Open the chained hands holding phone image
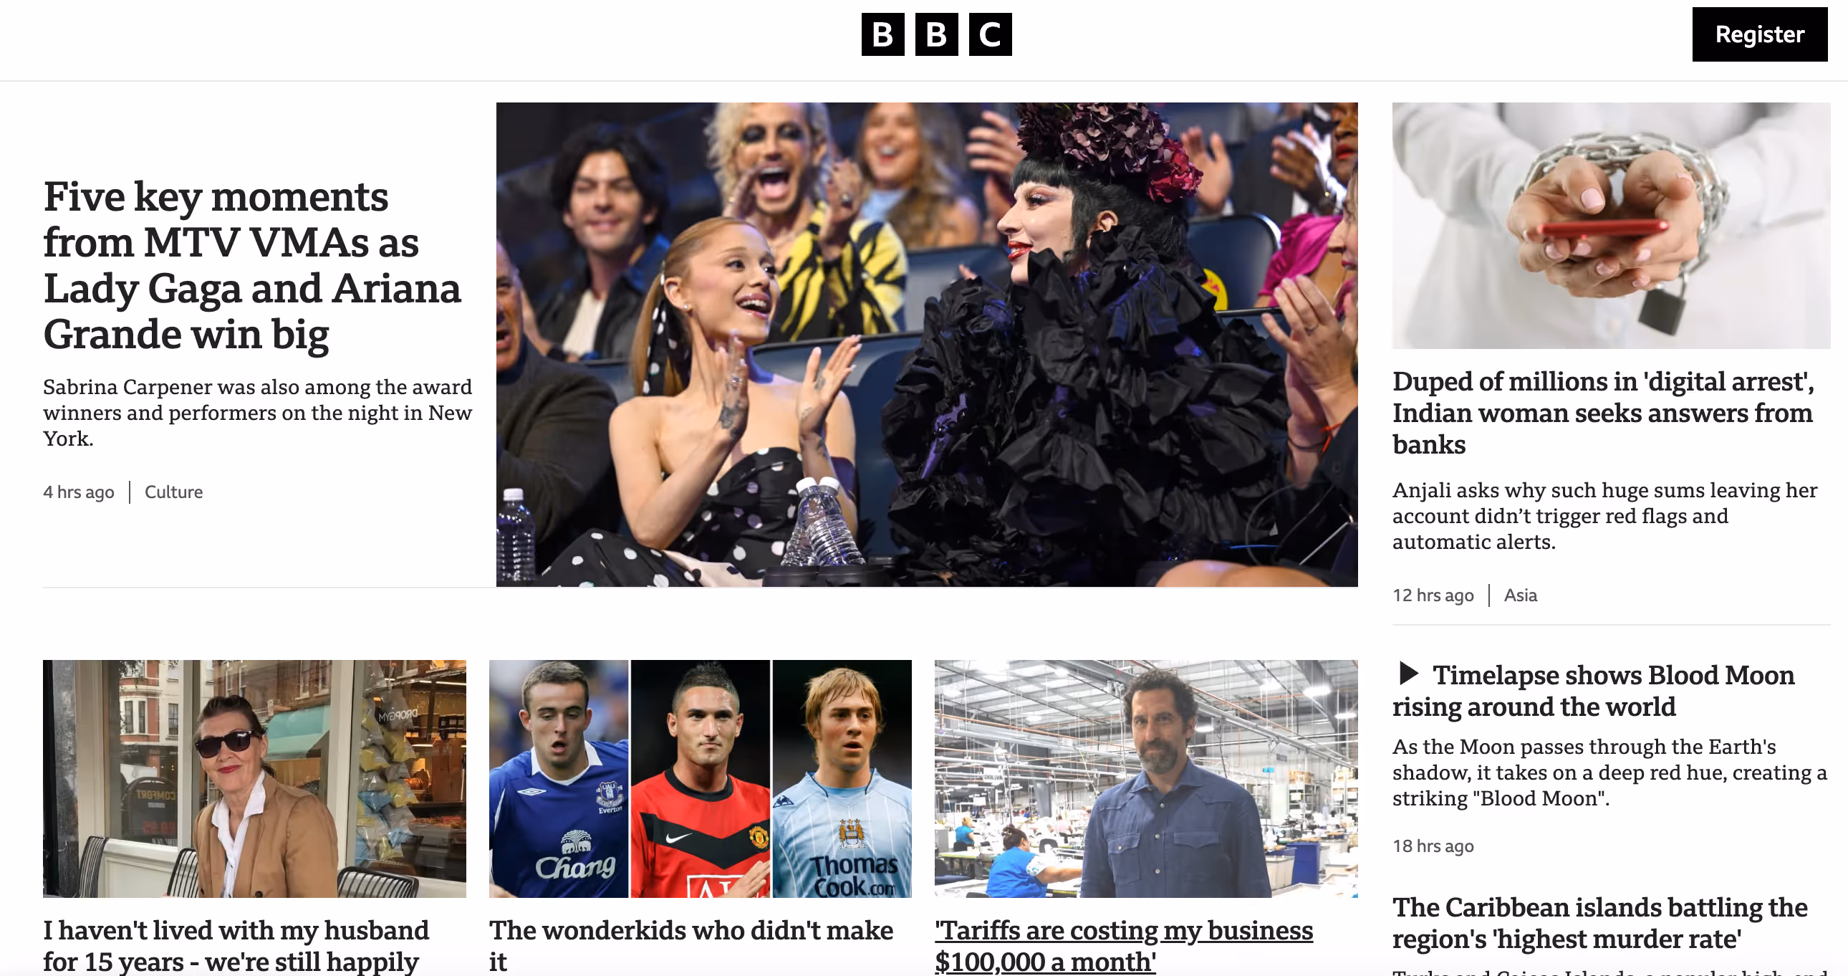This screenshot has height=976, width=1848. 1611,225
